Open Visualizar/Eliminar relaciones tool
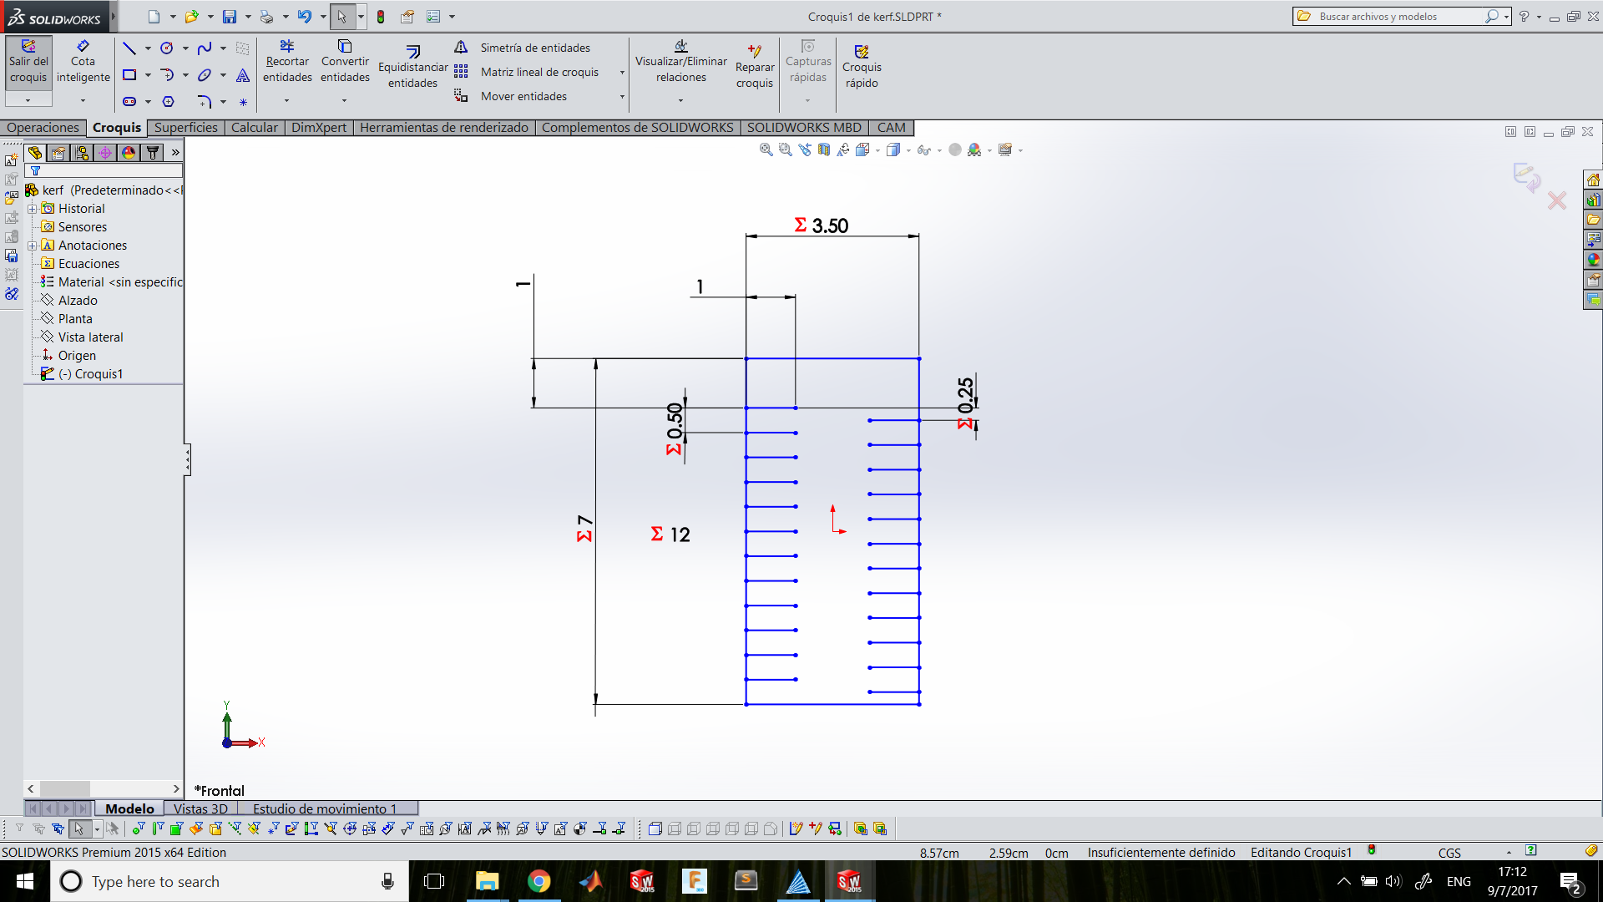 tap(681, 61)
